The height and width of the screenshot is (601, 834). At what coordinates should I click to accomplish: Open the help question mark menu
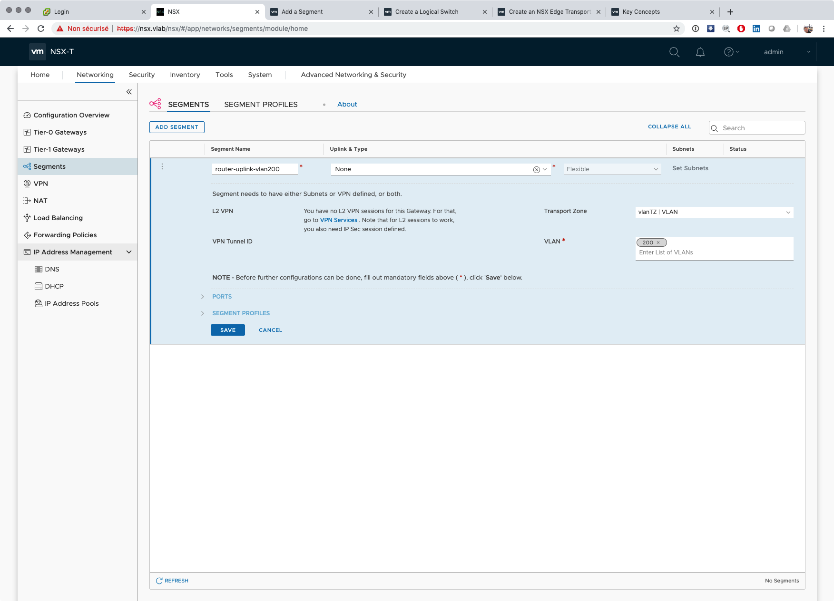(x=729, y=52)
